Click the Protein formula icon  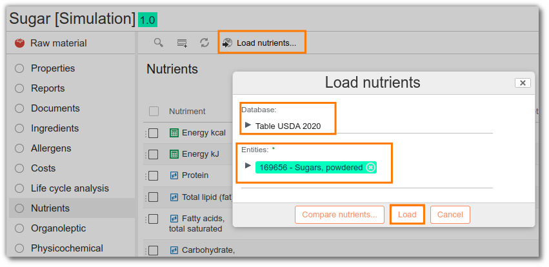point(174,175)
